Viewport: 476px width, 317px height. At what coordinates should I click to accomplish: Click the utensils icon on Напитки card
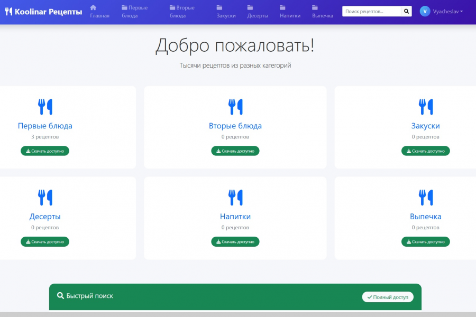(x=235, y=197)
